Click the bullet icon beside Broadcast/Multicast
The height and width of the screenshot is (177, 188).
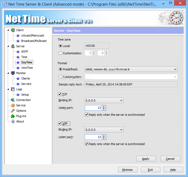coord(18,41)
